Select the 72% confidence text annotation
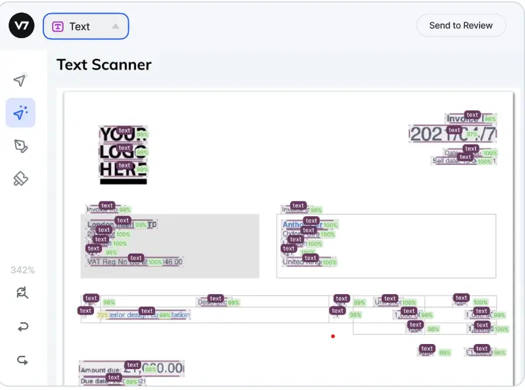 click(85, 311)
